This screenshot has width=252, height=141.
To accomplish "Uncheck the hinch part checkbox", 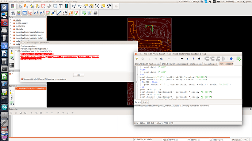I will point(14,20).
